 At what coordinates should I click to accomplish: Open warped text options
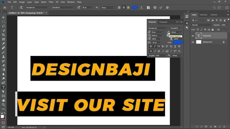point(141,8)
